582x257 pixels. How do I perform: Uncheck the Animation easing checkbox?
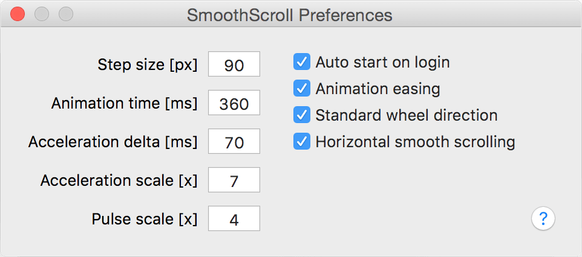coord(301,89)
